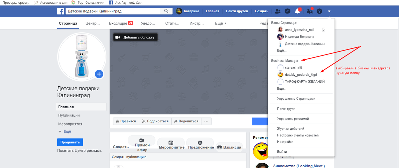Show more Business Manager accounts
The width and height of the screenshot is (399, 168).
(282, 89)
